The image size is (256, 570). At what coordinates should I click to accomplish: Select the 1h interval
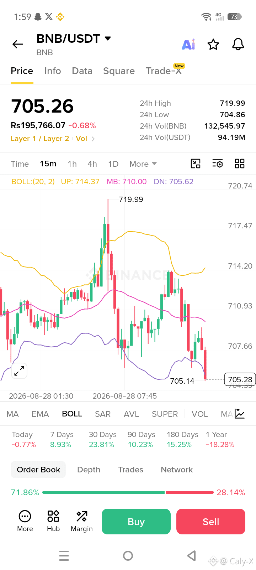[x=72, y=164]
